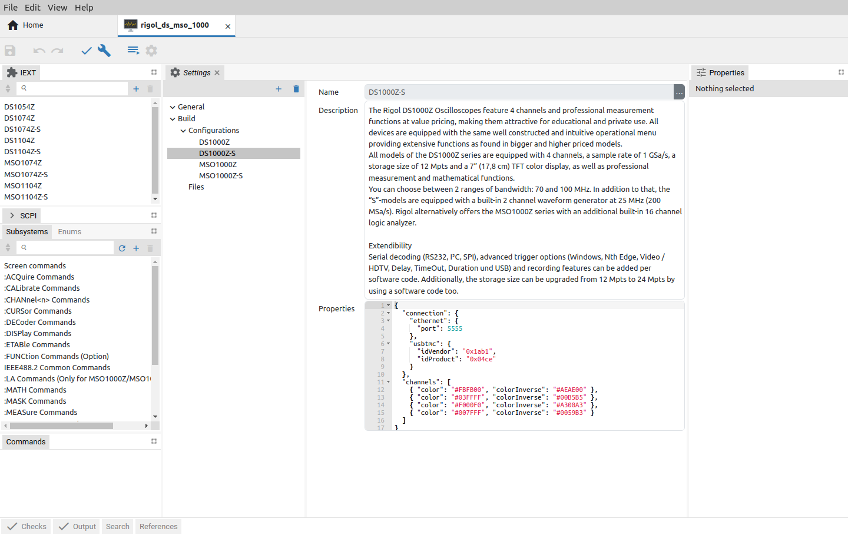The image size is (848, 535).
Task: Click the list-with-arrow toolbar icon
Action: [134, 51]
